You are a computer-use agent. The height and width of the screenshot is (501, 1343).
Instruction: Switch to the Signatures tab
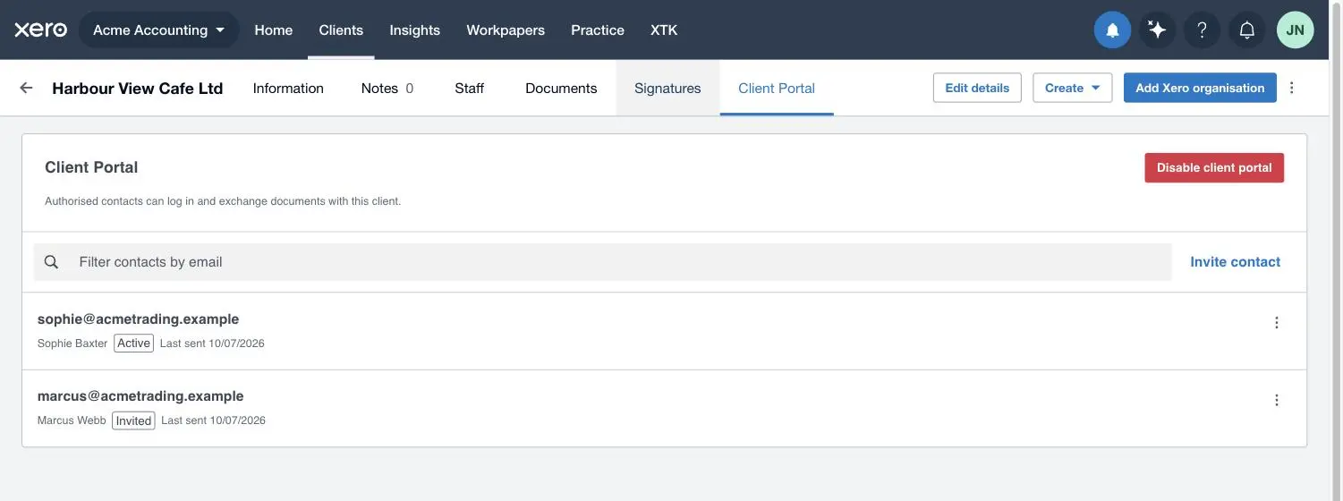click(x=667, y=88)
